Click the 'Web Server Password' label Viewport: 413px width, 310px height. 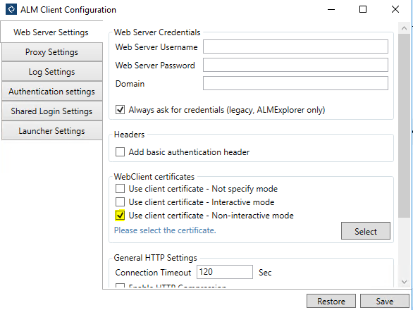pos(155,65)
